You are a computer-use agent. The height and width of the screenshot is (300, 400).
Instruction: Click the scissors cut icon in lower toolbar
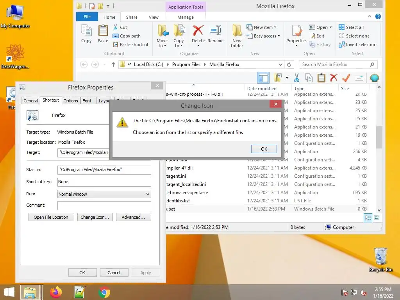pyautogui.click(x=296, y=78)
